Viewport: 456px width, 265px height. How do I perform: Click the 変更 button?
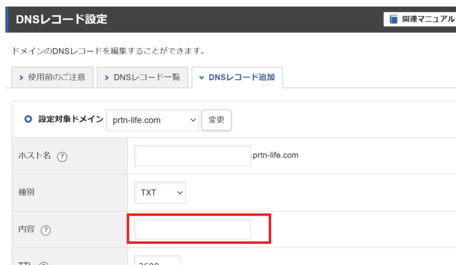[216, 120]
